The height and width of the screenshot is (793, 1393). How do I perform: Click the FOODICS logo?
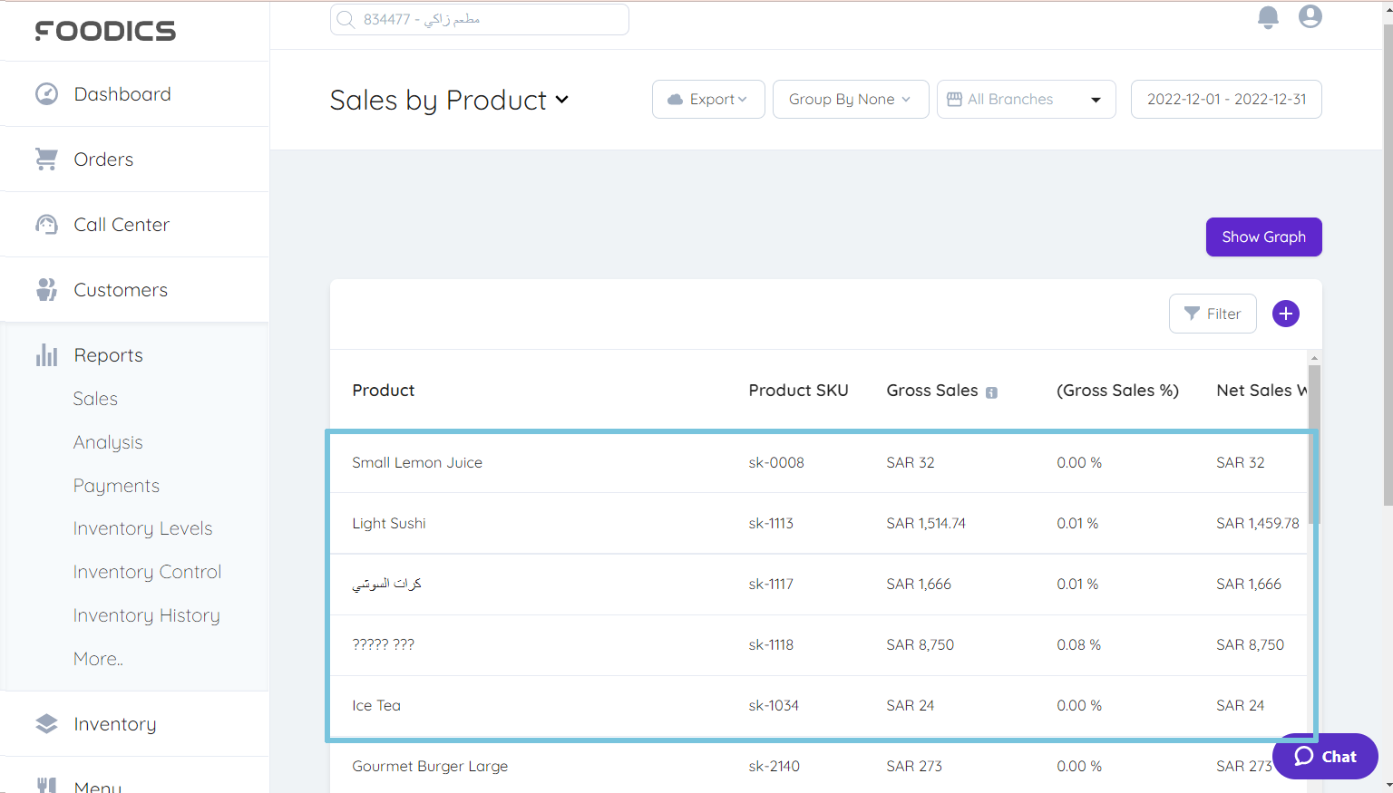(104, 30)
